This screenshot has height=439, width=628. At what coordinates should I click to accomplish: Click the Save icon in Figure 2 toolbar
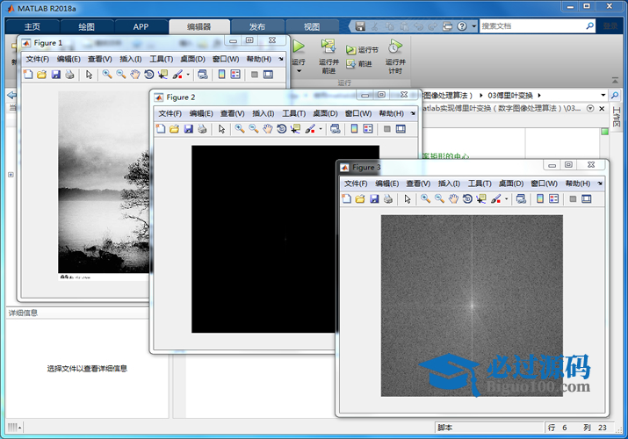click(x=189, y=129)
